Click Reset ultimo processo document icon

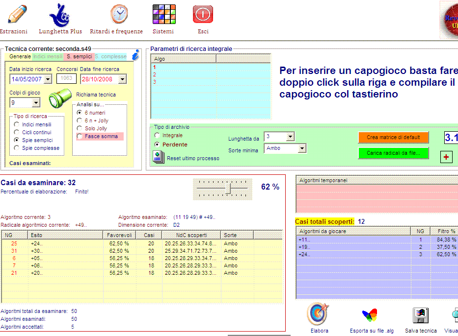(159, 157)
